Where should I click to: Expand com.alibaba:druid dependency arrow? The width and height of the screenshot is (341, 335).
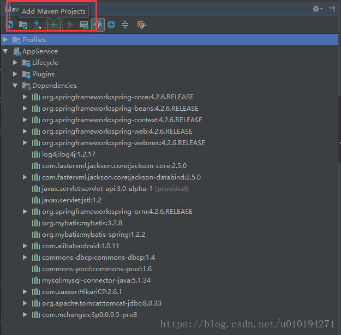25,246
